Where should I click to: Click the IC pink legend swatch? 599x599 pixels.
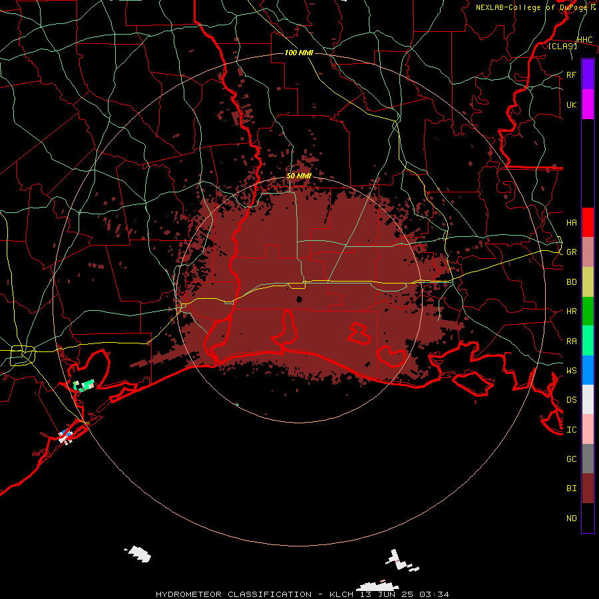(x=588, y=429)
